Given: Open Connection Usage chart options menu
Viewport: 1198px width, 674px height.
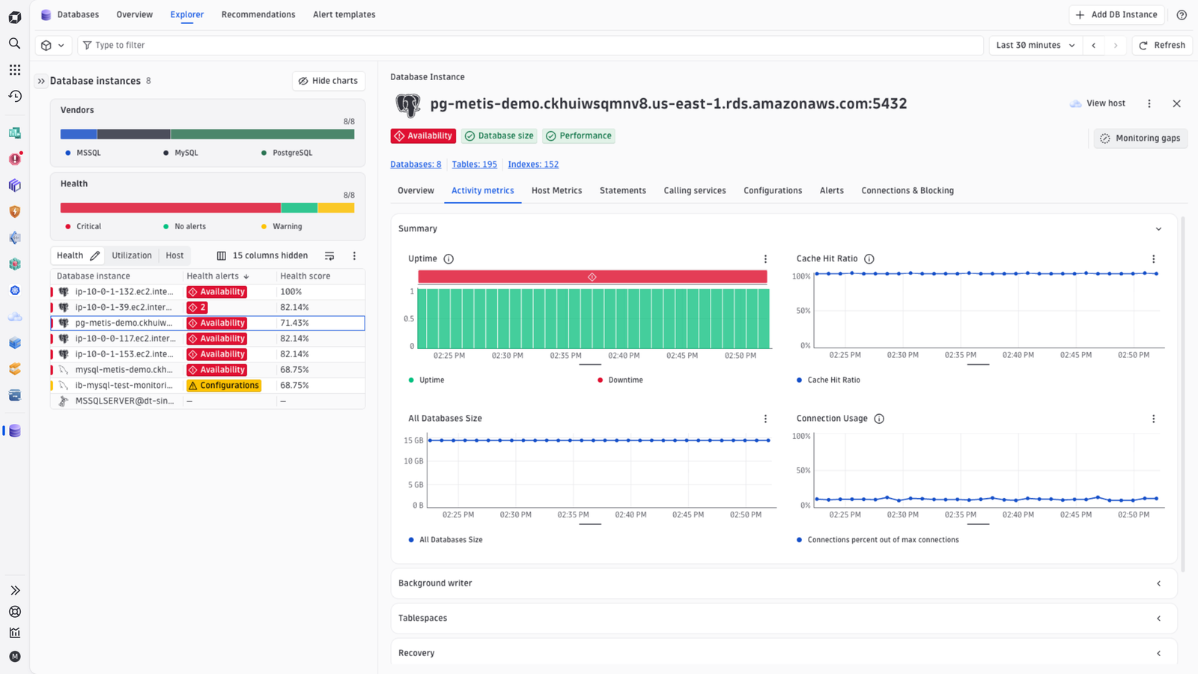Looking at the screenshot, I should click(1153, 419).
